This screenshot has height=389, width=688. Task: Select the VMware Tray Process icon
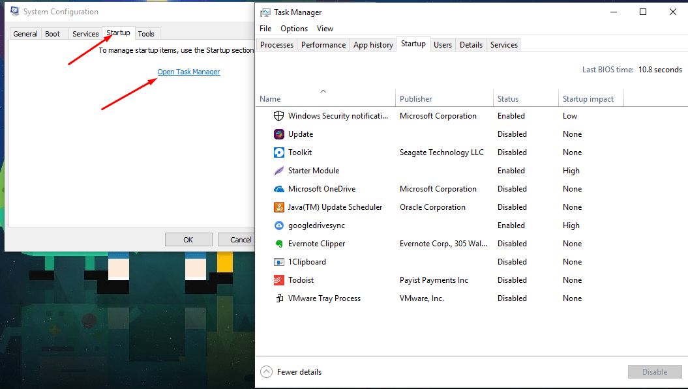click(x=278, y=298)
